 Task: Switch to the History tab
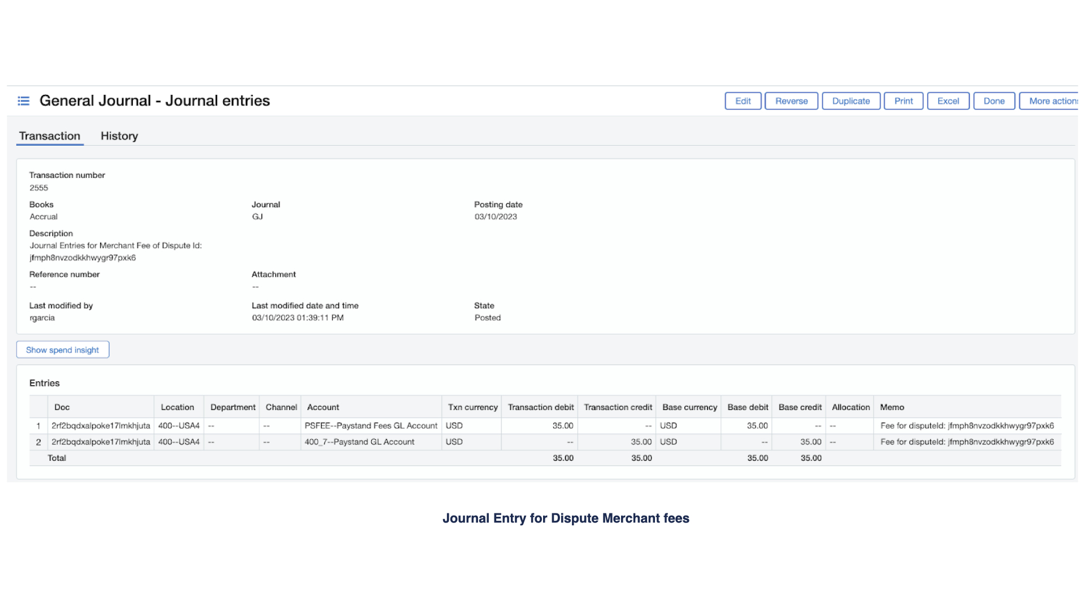pos(119,136)
